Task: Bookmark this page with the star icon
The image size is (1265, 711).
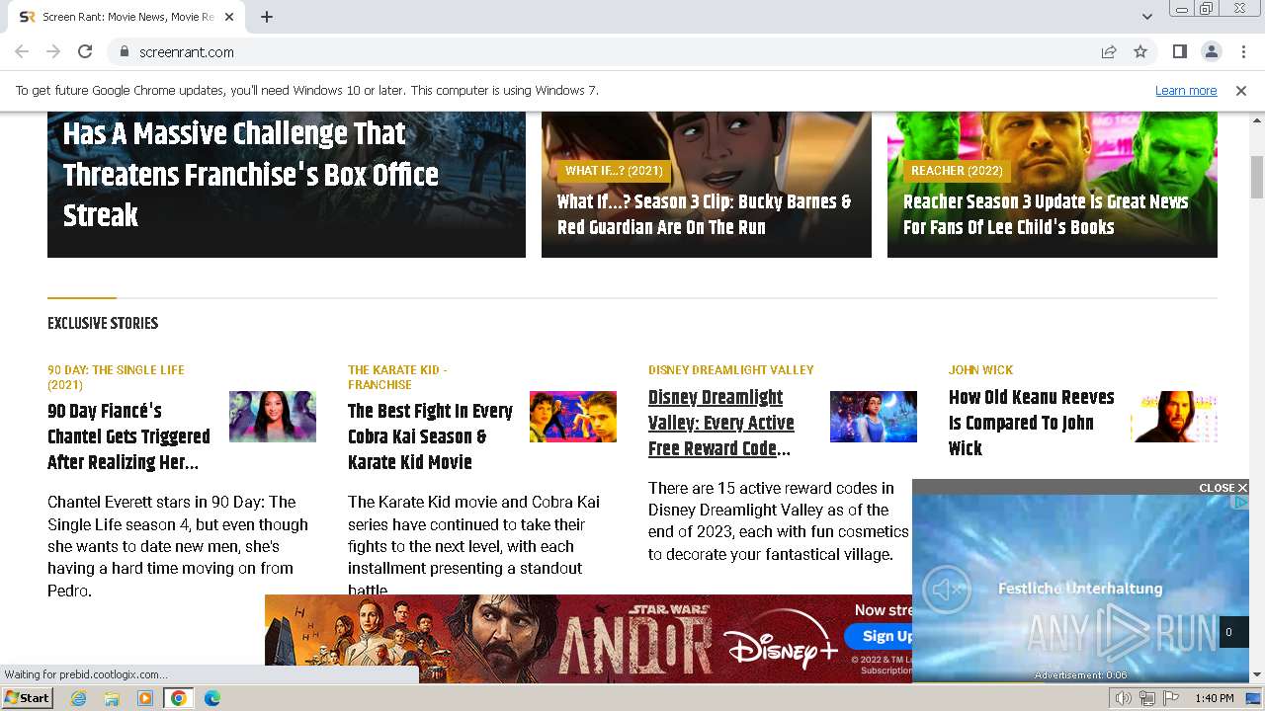Action: point(1140,51)
